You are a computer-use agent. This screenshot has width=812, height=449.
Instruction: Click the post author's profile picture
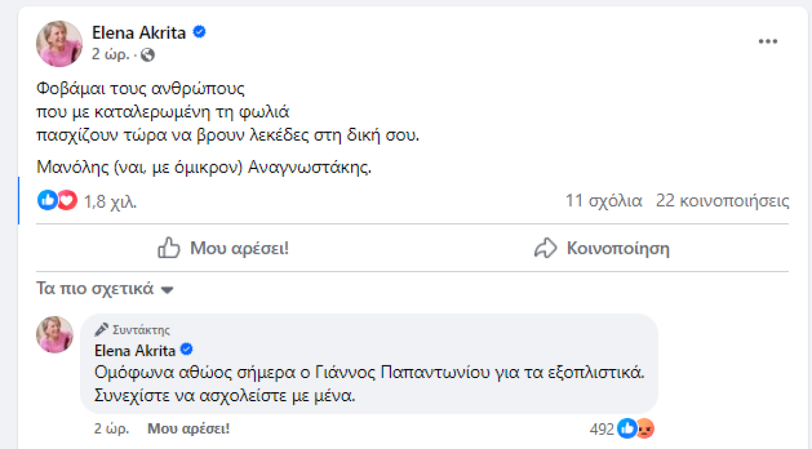[59, 44]
